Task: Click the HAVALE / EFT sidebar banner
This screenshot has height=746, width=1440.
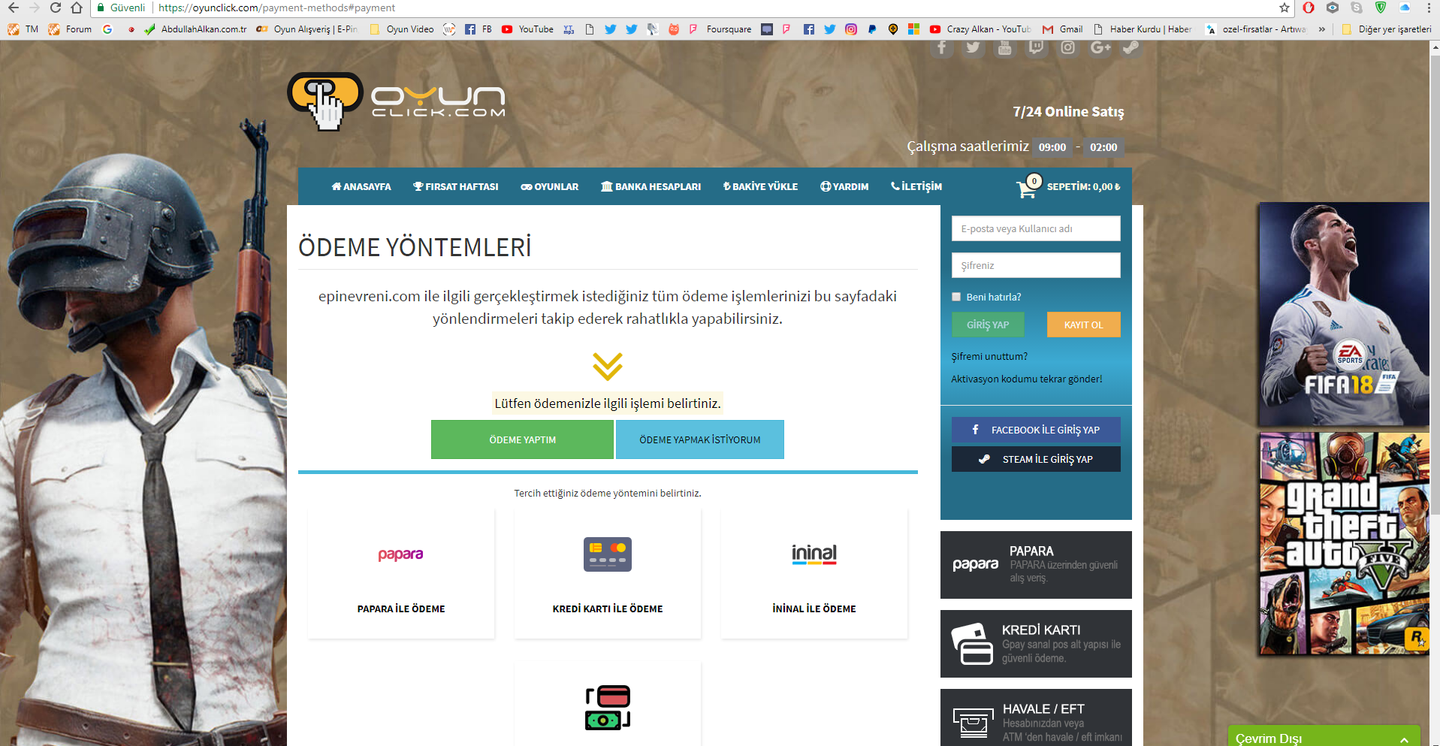Action: click(x=1036, y=717)
